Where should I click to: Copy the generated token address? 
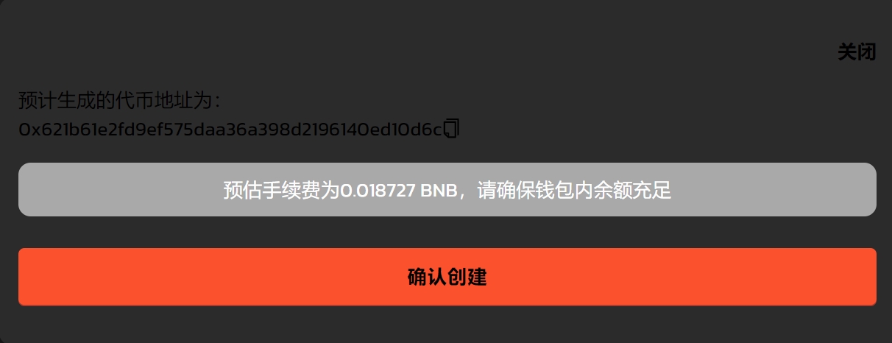(x=452, y=129)
